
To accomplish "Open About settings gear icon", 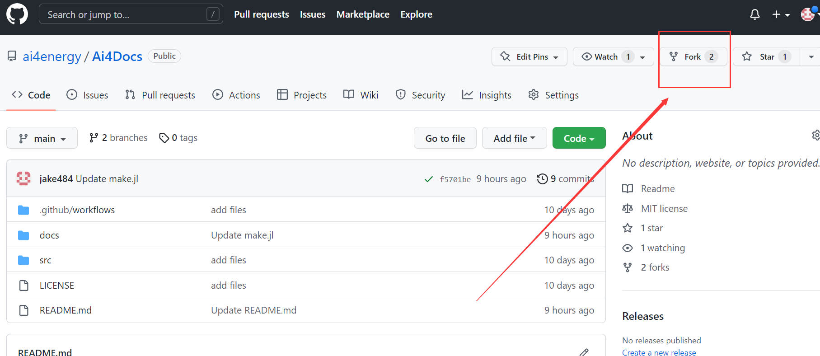I will point(815,136).
